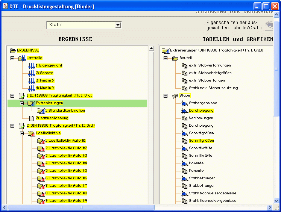Select 3: Wind in X load case

point(45,80)
